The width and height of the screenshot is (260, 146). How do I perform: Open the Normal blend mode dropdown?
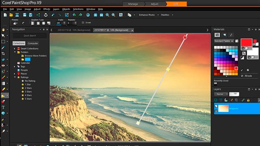(x=221, y=94)
